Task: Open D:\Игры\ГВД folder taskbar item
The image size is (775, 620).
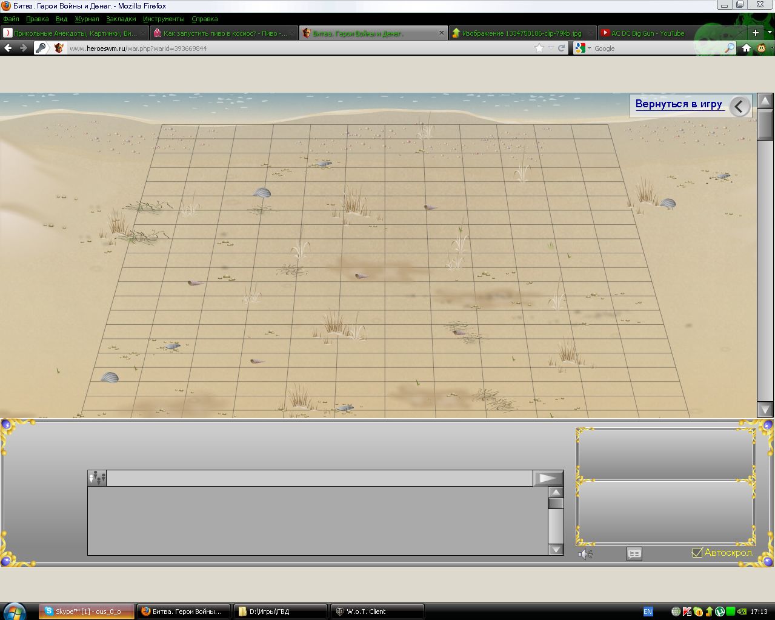Action: (x=281, y=612)
